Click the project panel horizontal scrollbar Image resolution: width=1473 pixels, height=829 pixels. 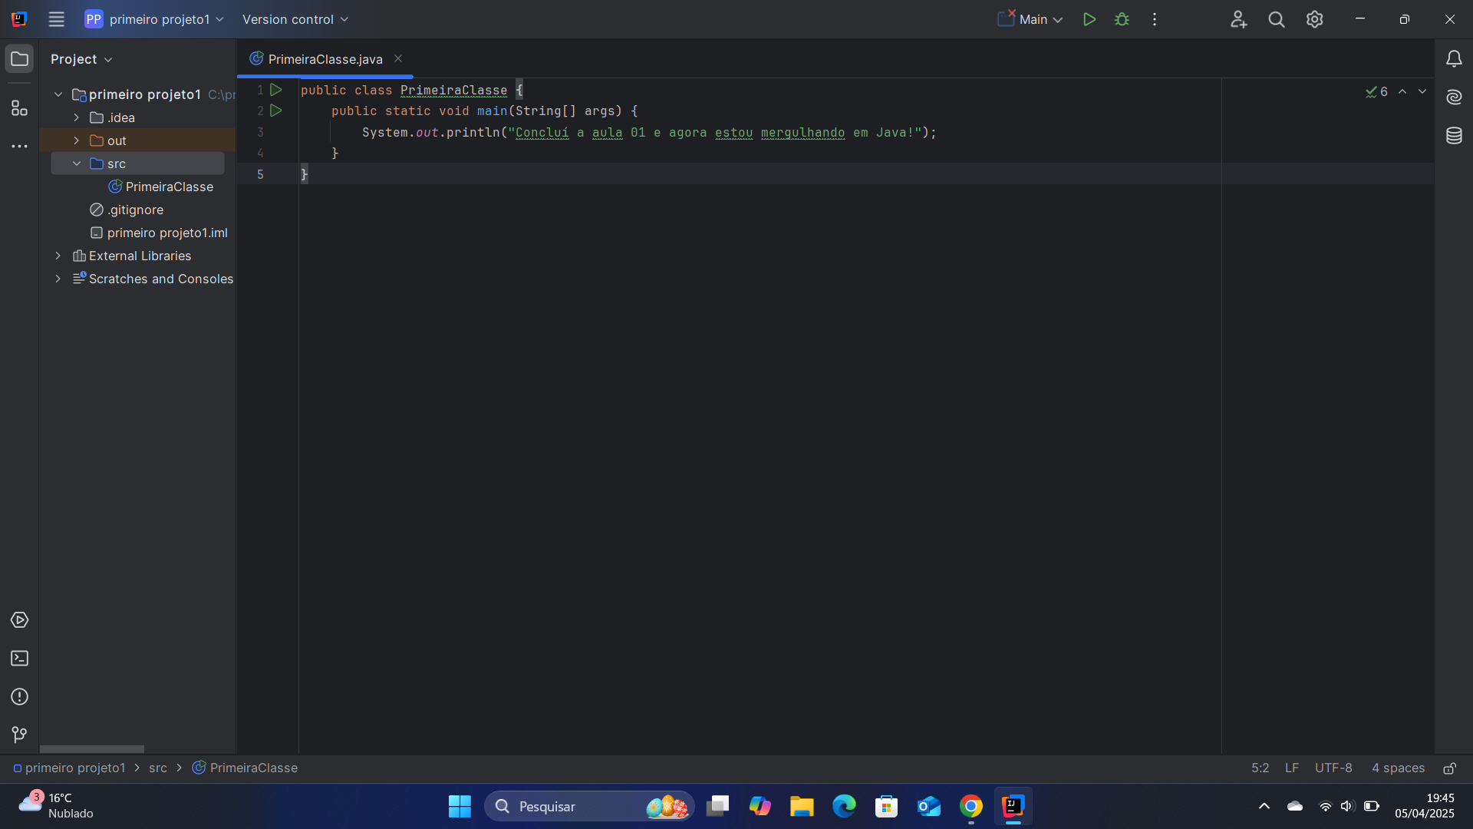pyautogui.click(x=92, y=749)
